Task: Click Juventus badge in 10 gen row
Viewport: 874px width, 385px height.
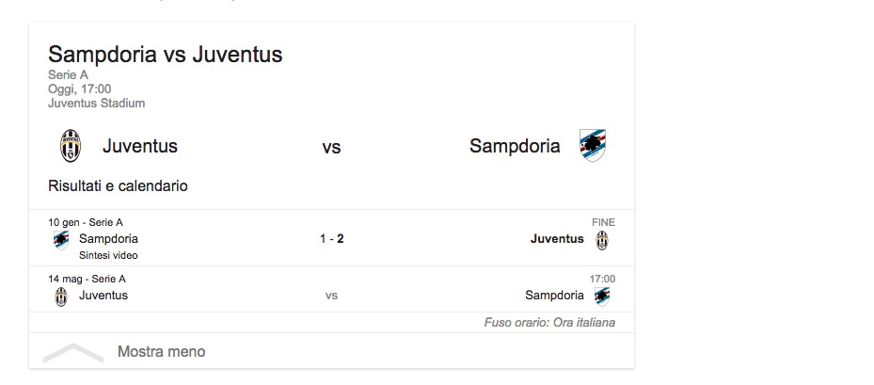Action: click(602, 240)
